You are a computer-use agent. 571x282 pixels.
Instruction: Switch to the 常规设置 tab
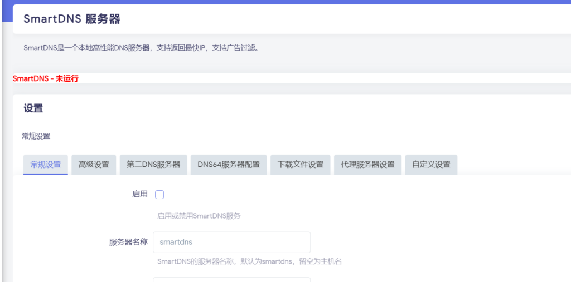tap(46, 165)
